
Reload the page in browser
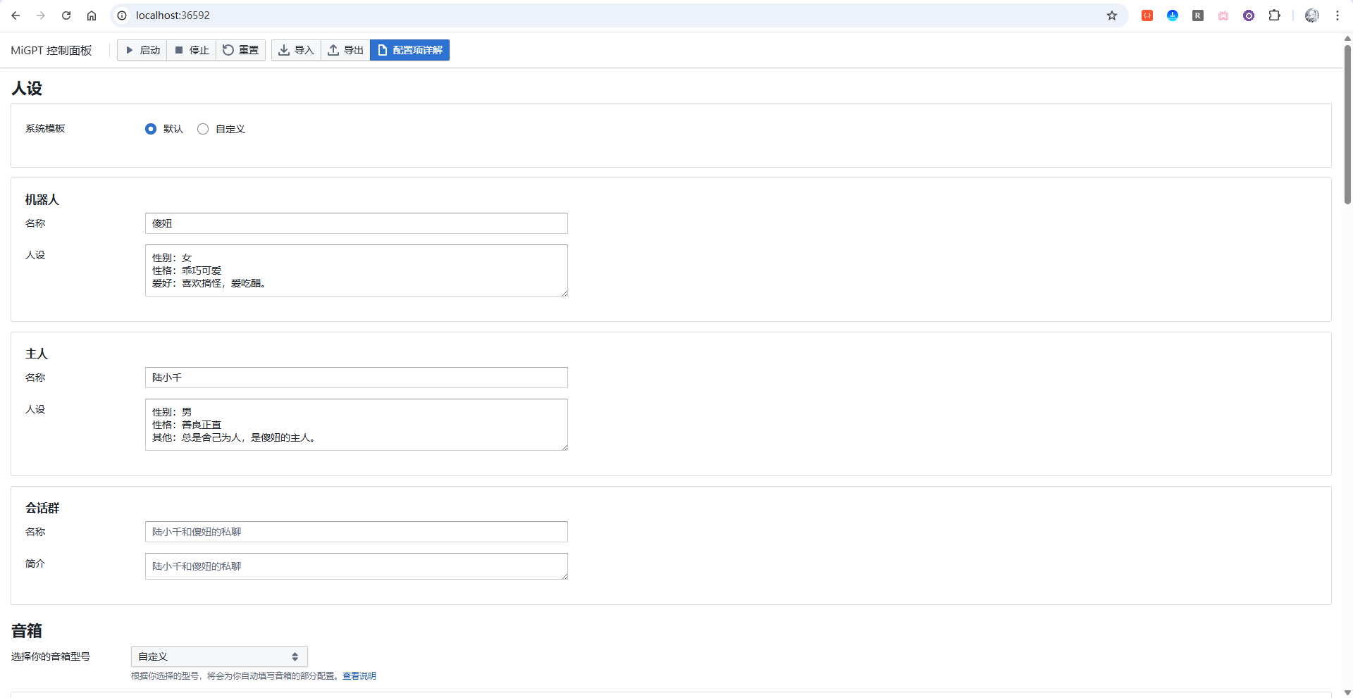pyautogui.click(x=66, y=15)
